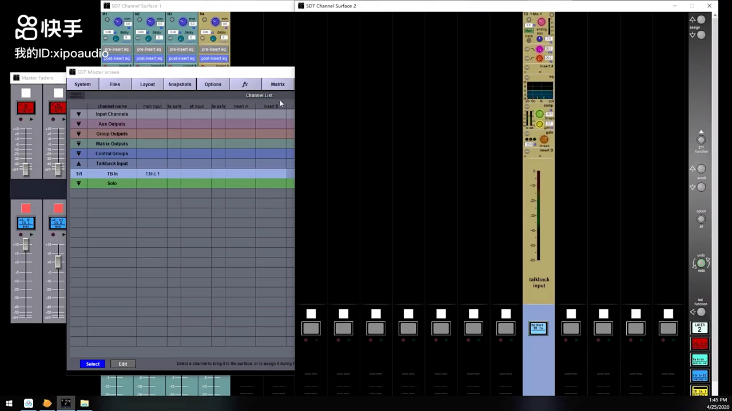
Task: Expand the Matrix Outputs group
Action: [79, 144]
